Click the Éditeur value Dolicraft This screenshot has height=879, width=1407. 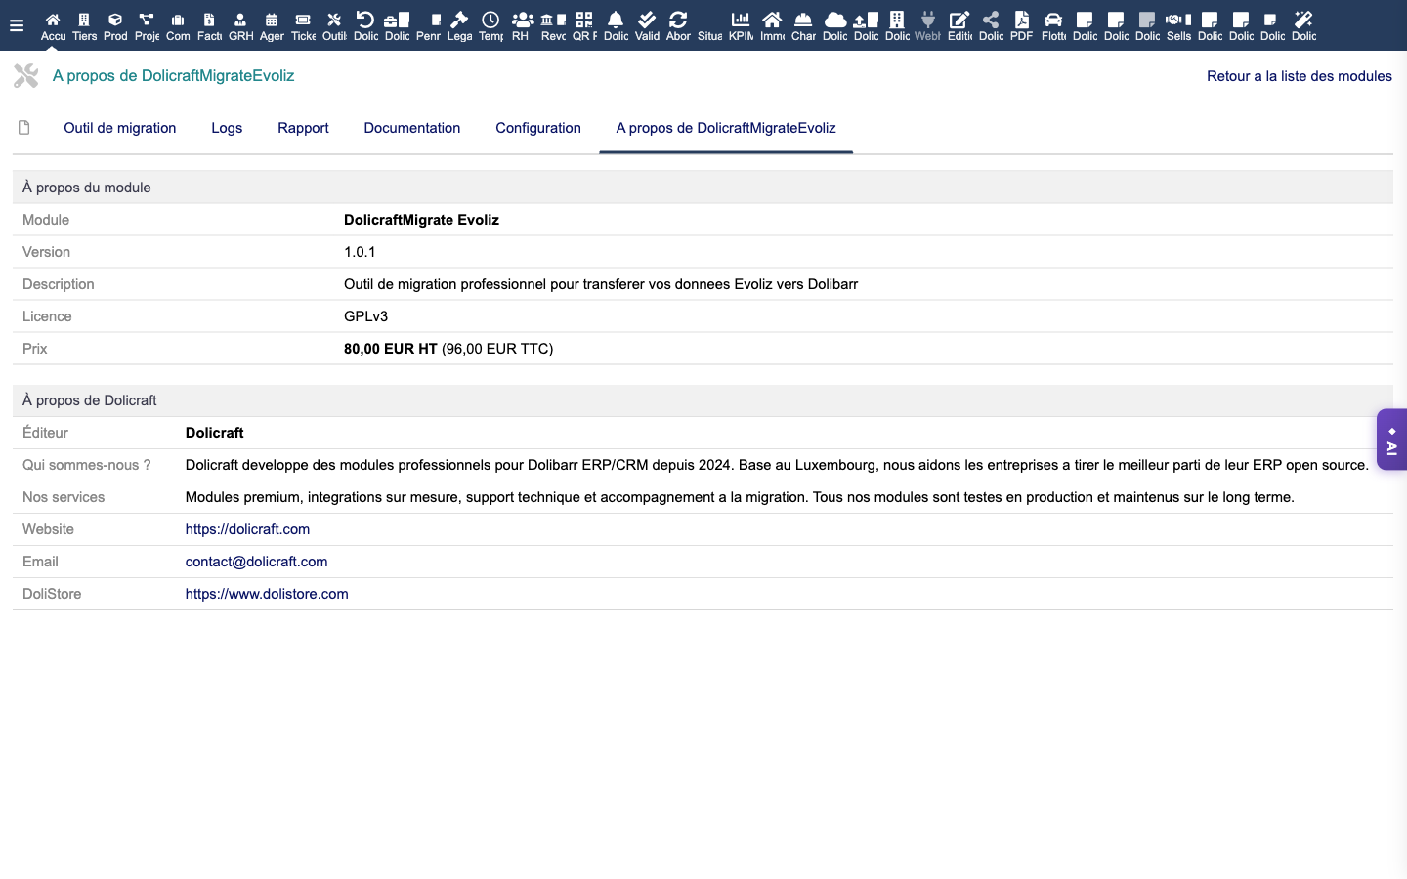click(x=215, y=433)
